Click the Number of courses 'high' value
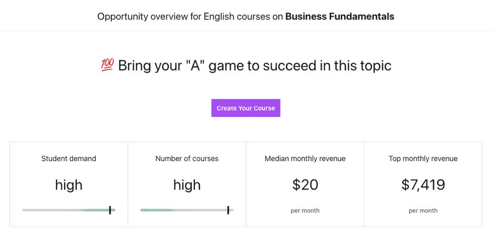 tap(187, 185)
